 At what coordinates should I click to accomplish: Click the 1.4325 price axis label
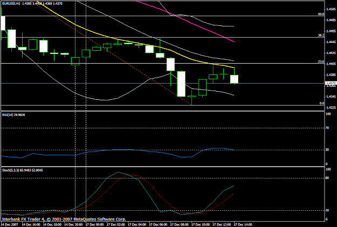[331, 107]
